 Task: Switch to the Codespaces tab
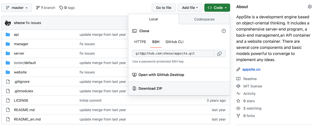tap(204, 19)
